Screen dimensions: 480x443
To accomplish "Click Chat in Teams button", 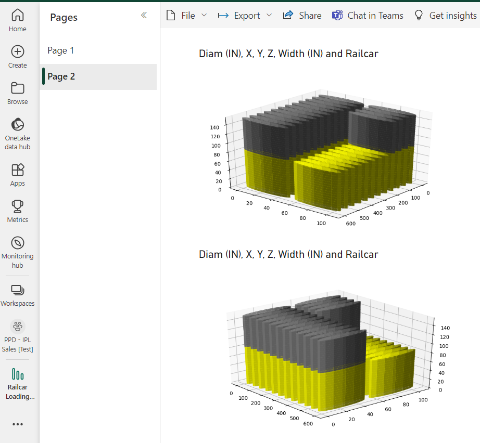I will [x=368, y=15].
